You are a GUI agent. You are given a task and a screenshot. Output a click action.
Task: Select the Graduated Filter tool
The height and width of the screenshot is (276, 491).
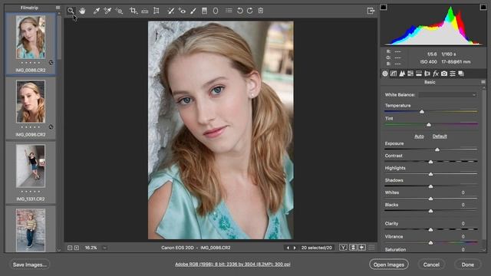point(204,11)
